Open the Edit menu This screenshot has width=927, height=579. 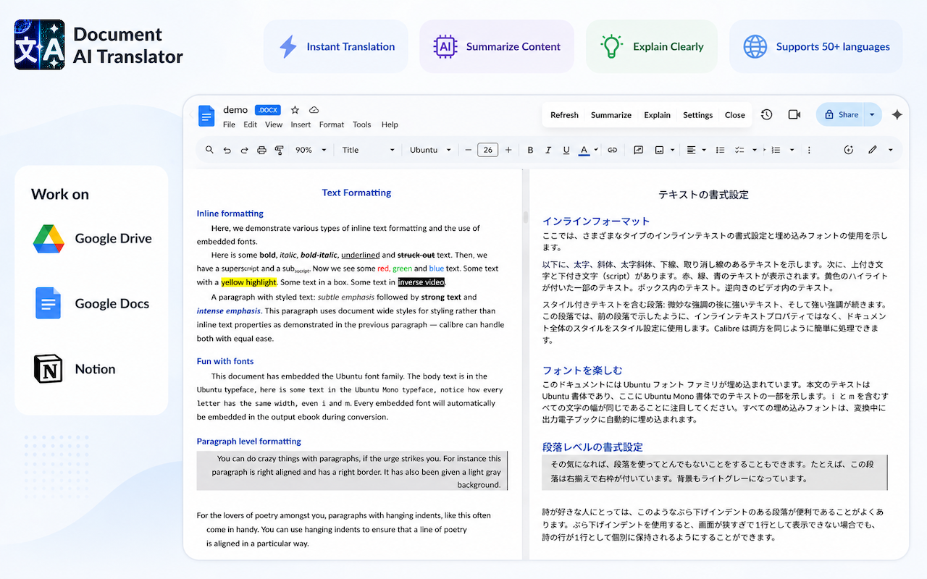pyautogui.click(x=250, y=124)
